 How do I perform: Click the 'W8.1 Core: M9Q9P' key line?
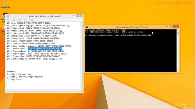coord(30,41)
